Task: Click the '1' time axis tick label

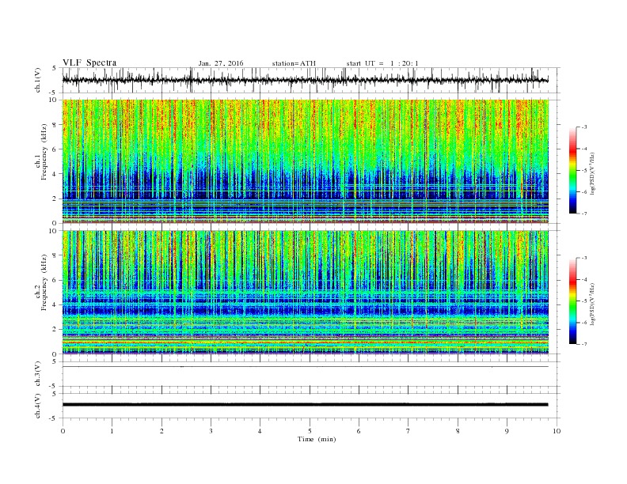Action: [112, 431]
